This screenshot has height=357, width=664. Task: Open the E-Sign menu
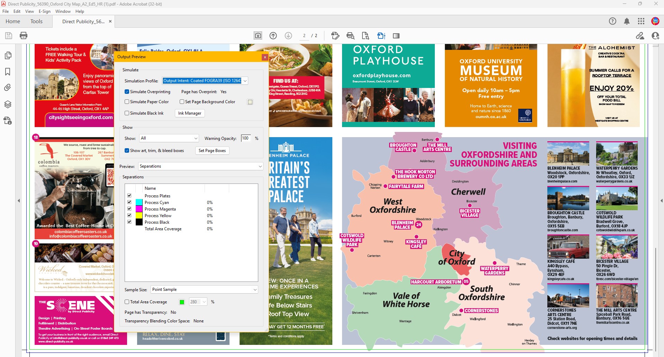[x=44, y=11]
